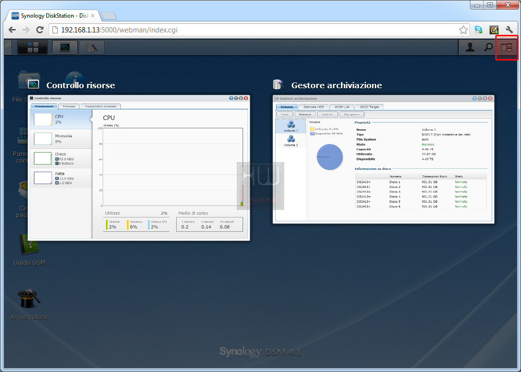This screenshot has width=521, height=372.
Task: Select the Disco performance item
Action: [x=61, y=158]
